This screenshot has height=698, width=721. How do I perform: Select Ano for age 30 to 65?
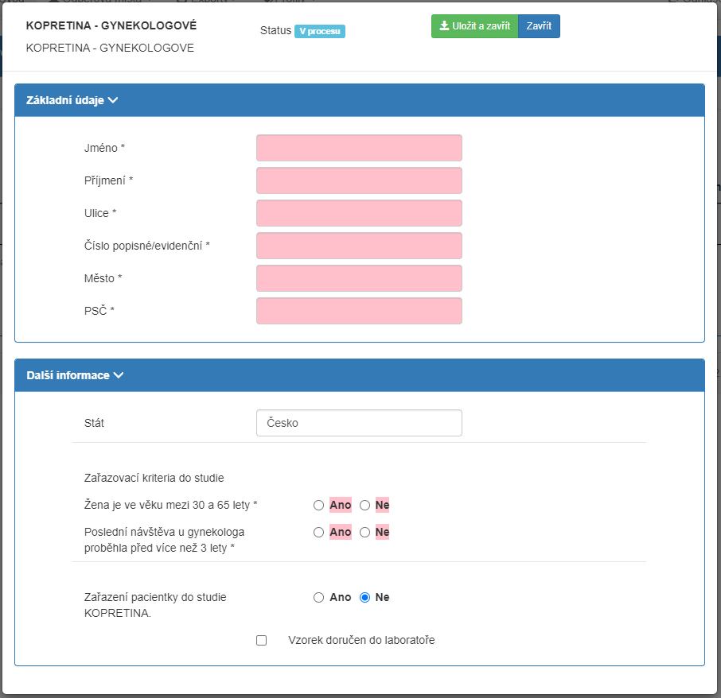[x=319, y=506]
